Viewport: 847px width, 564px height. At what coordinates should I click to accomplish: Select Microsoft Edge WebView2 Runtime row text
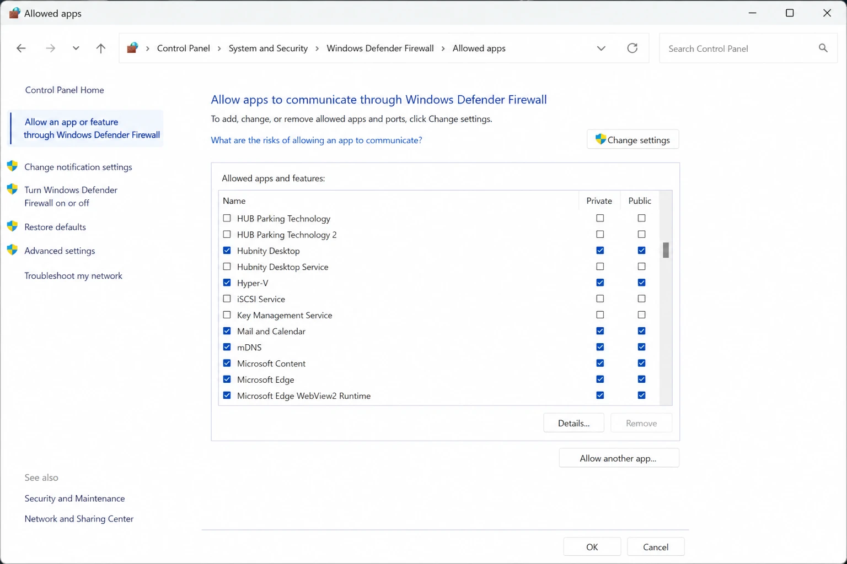(x=304, y=395)
